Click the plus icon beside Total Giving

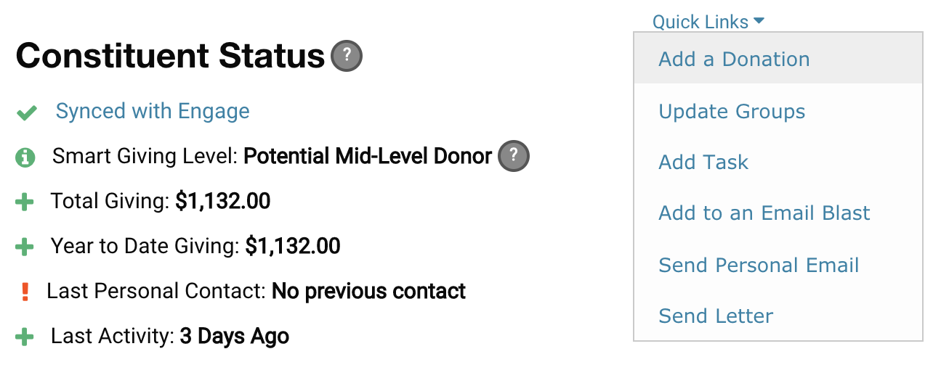pos(25,202)
